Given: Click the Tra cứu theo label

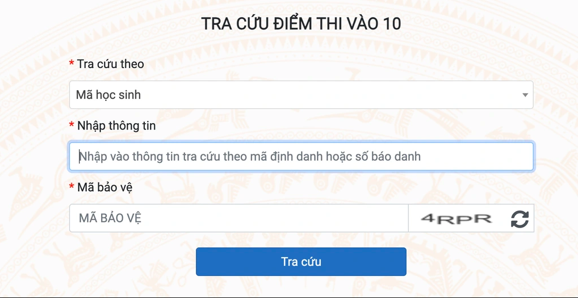Looking at the screenshot, I should pos(111,64).
